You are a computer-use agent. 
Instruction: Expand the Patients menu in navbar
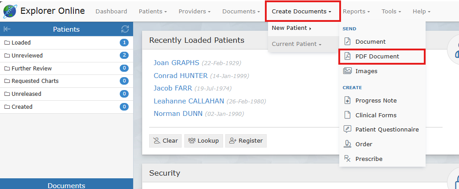(x=153, y=12)
